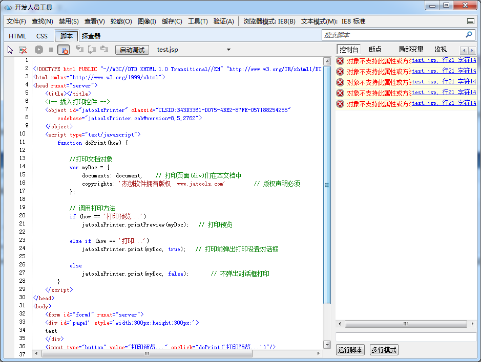Switch to the 探查器 tab

point(91,36)
